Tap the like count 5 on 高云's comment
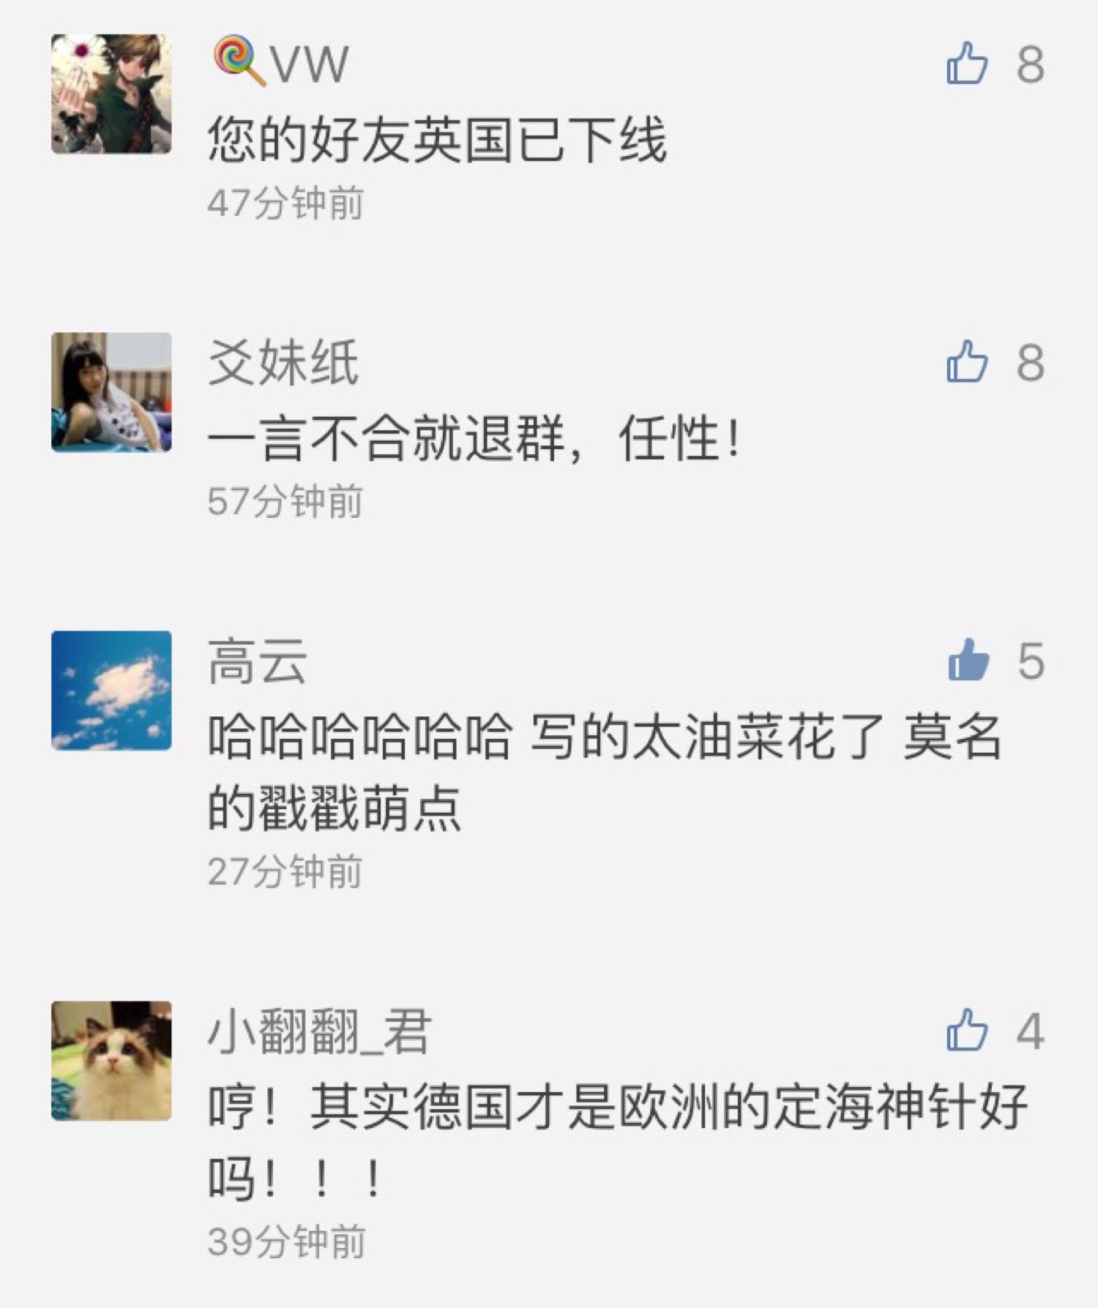The image size is (1098, 1308). click(x=1031, y=661)
